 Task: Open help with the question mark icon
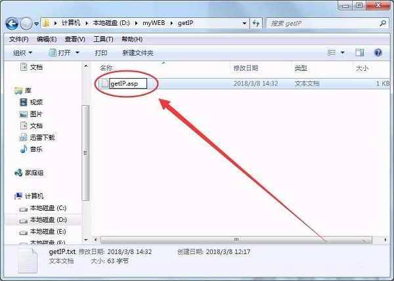point(378,53)
